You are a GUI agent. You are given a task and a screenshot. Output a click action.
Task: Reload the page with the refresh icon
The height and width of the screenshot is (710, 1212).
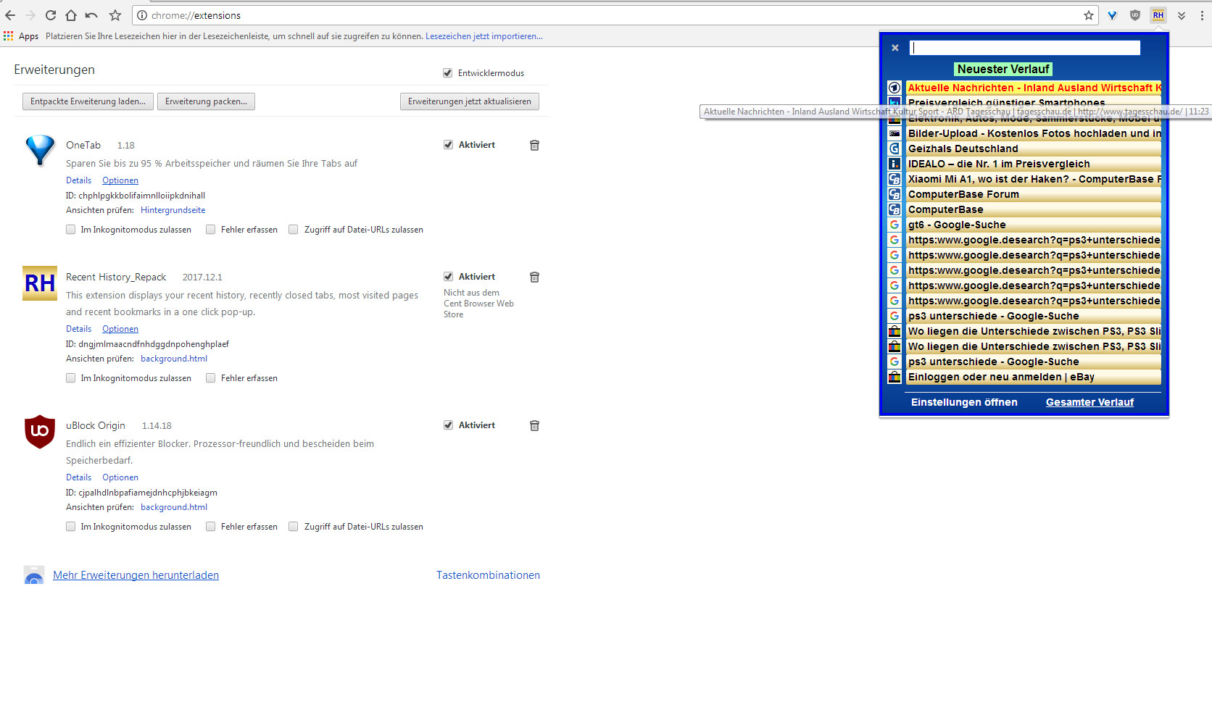tap(51, 15)
